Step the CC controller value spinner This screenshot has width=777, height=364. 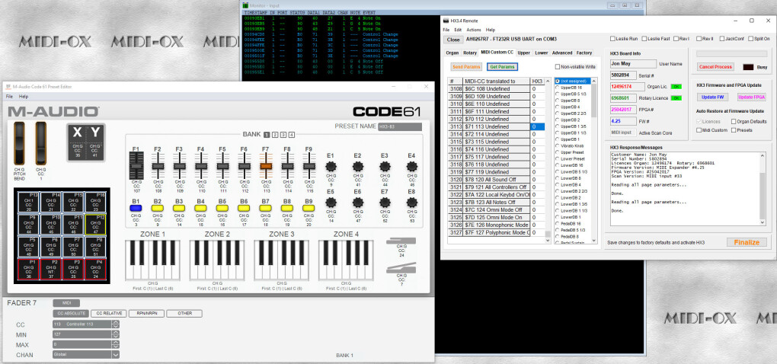point(116,324)
